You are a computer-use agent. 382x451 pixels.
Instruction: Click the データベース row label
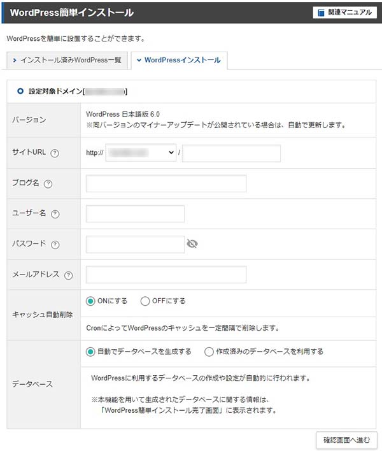32,385
